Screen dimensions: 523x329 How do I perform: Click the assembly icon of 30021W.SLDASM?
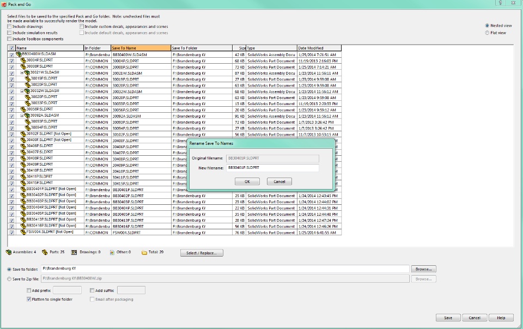(x=27, y=72)
